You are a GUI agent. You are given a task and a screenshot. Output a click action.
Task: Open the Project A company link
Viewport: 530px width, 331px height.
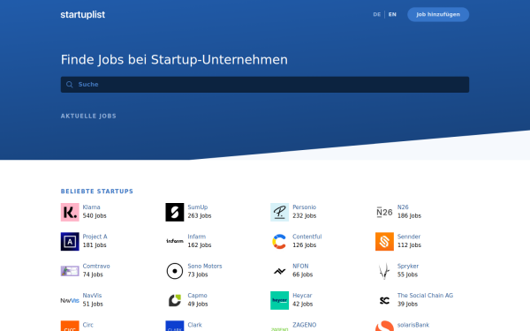[x=95, y=237]
